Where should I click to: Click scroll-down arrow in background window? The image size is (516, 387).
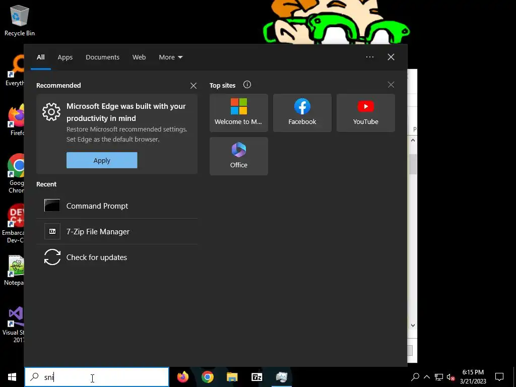[413, 326]
